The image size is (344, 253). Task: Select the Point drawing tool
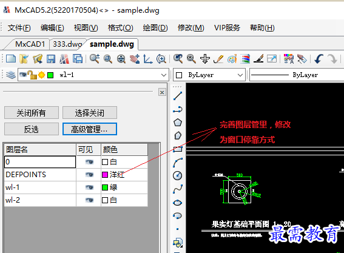[178, 229]
